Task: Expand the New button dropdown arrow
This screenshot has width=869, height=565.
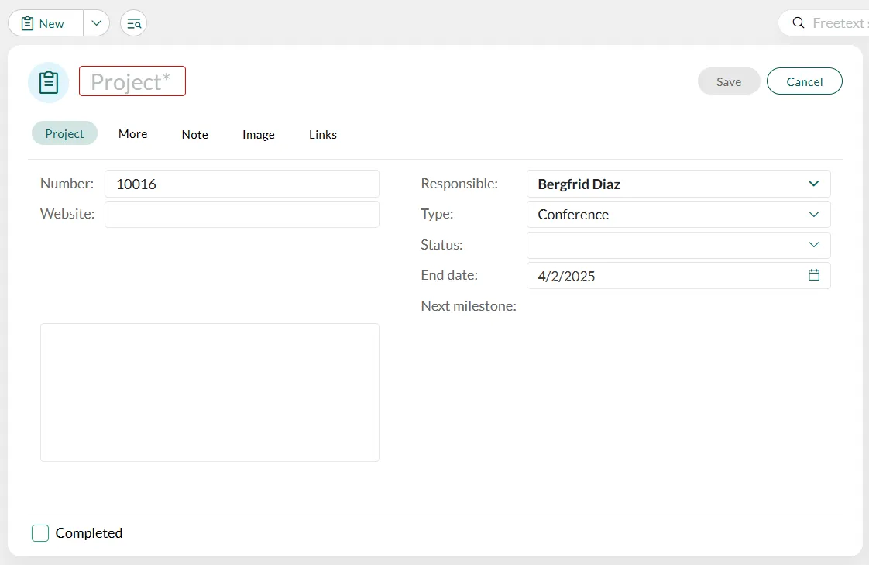Action: coord(96,23)
